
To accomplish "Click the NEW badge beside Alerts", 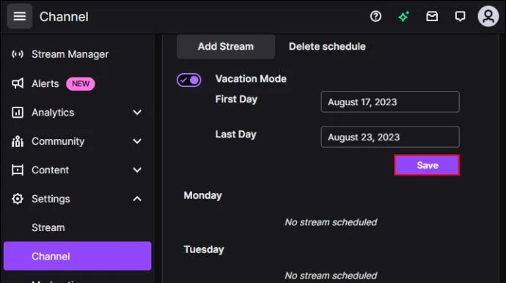I will [x=81, y=83].
